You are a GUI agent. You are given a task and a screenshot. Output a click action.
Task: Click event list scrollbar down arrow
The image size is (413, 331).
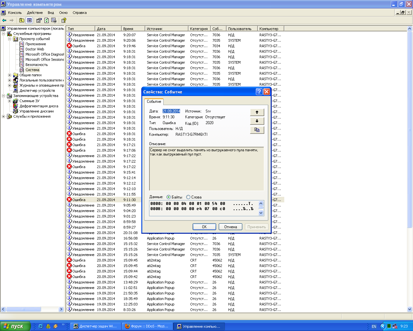(x=410, y=309)
